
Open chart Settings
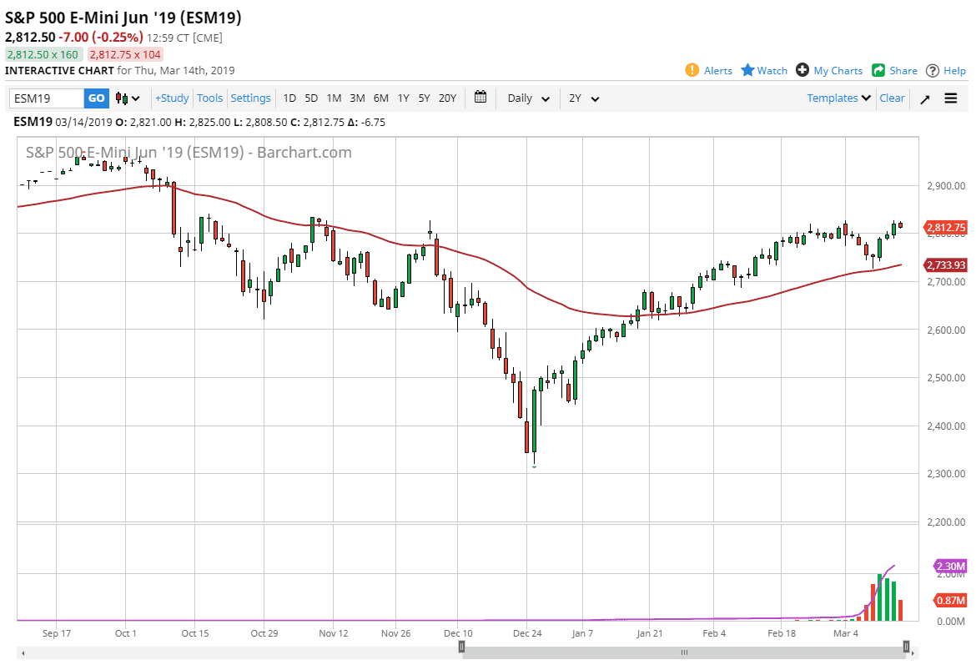coord(250,98)
